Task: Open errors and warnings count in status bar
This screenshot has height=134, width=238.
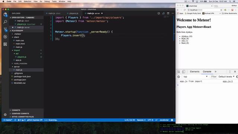Action: (x=22, y=120)
